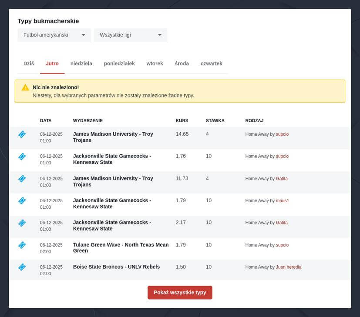This screenshot has height=317, width=360.
Task: Click the ticket icon for the Tulane Green Wave row
Action: coord(22,245)
